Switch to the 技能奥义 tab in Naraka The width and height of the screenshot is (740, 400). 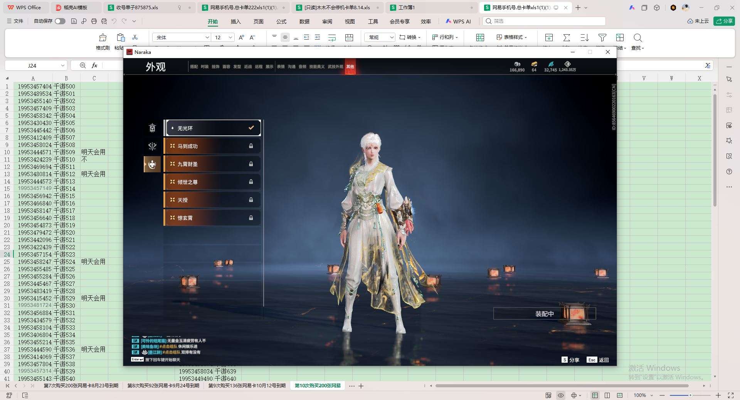click(x=317, y=67)
